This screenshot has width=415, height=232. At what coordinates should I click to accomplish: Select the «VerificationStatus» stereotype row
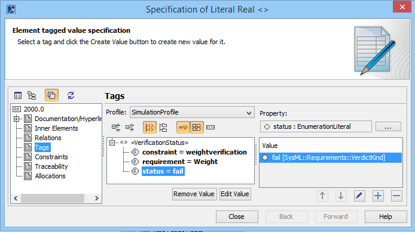coord(160,143)
